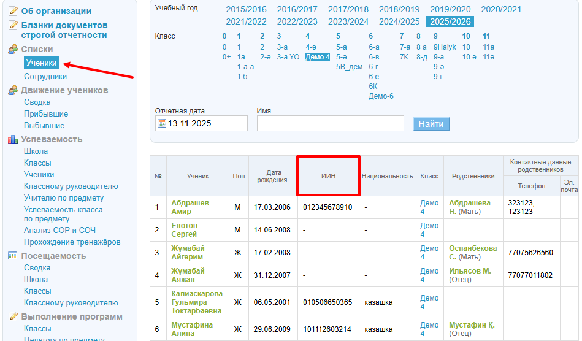This screenshot has width=582, height=341.
Task: Click the people icon beside Списки
Action: point(13,49)
